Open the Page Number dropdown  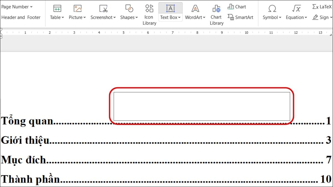coord(17,7)
